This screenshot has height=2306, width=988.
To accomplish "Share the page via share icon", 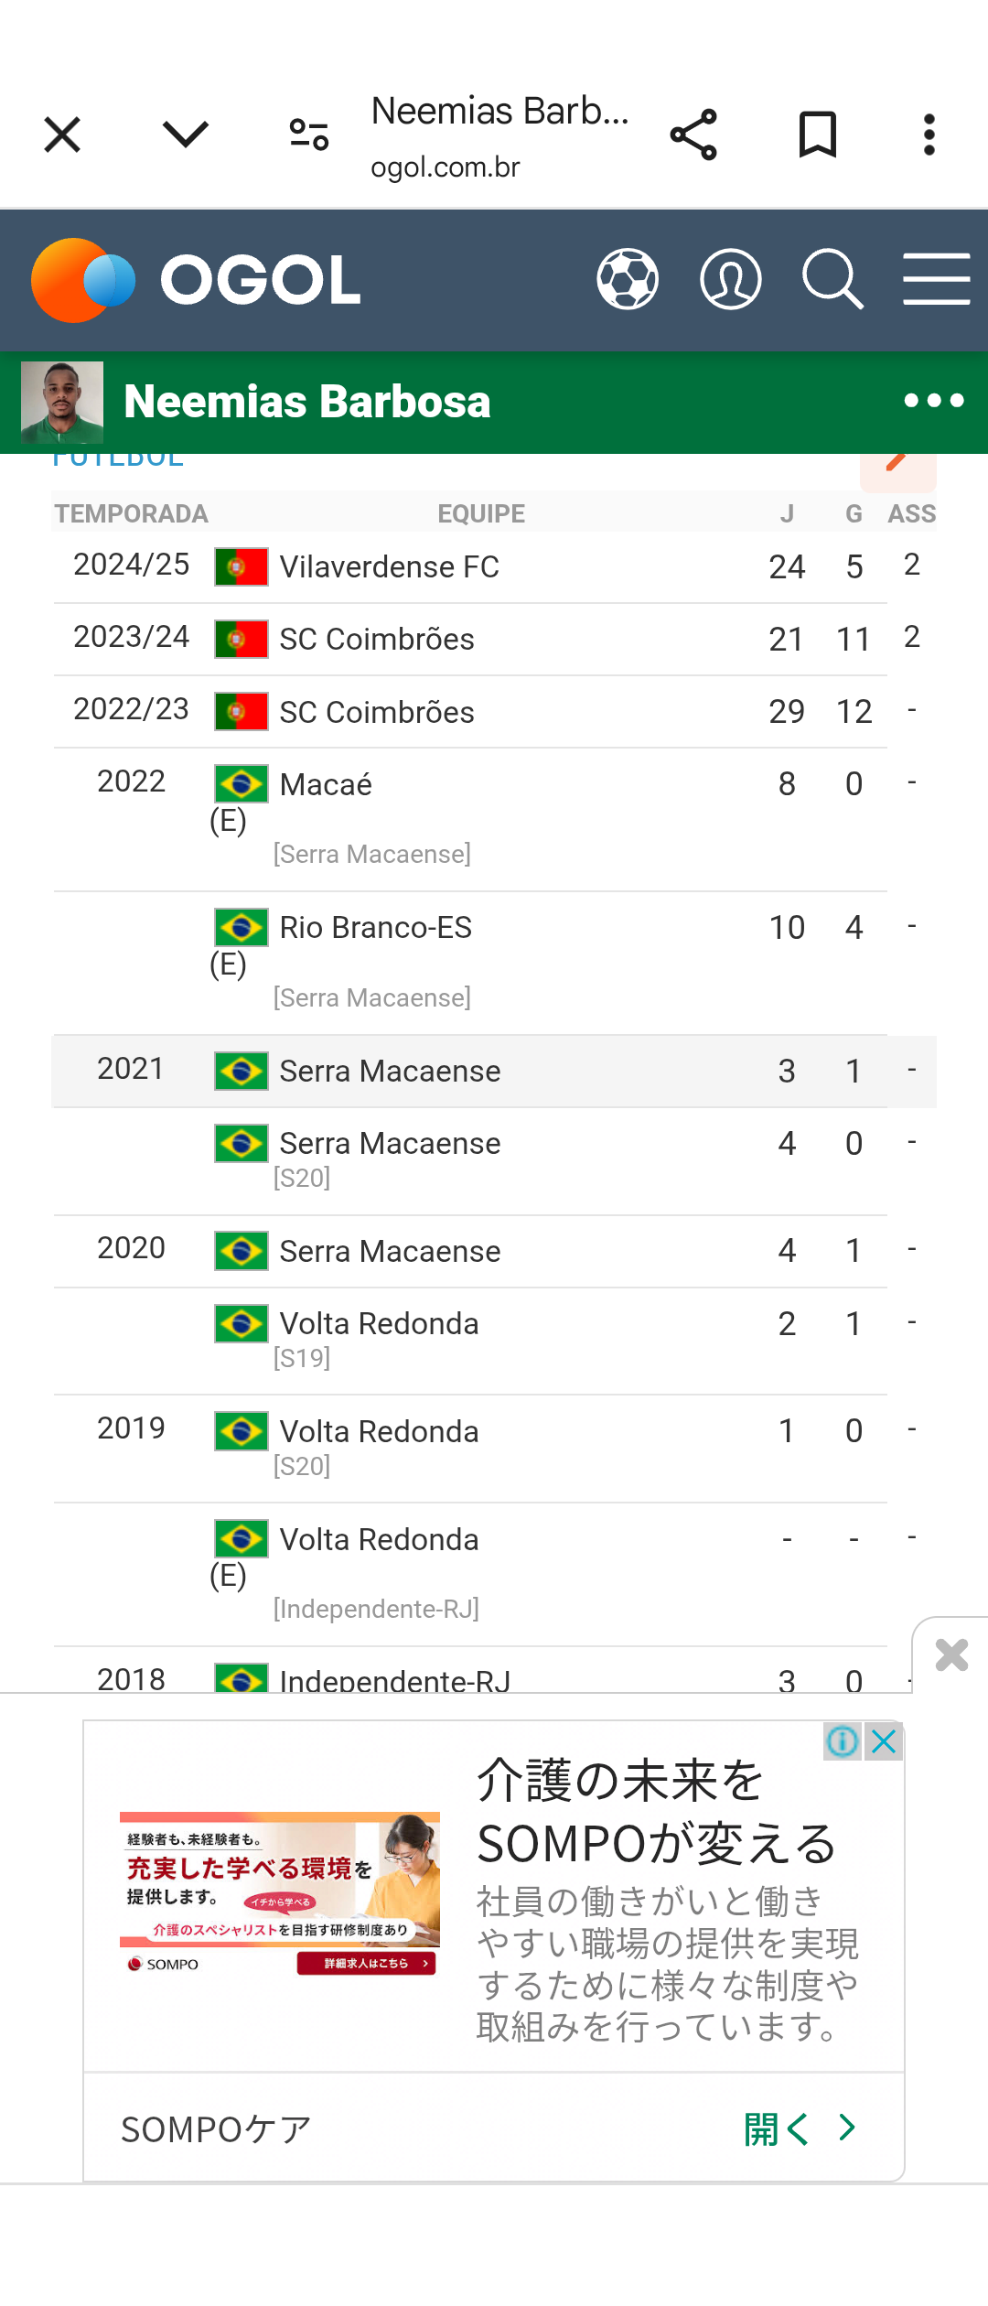I will (694, 135).
